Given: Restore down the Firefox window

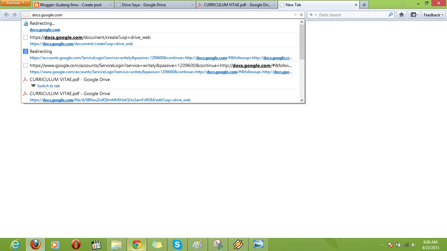Looking at the screenshot, I should click(x=426, y=3).
